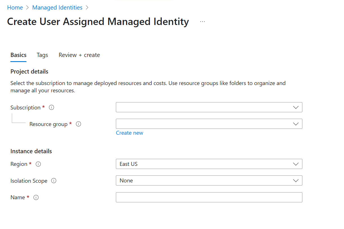Click the Region dropdown chevron arrow
This screenshot has width=344, height=229.
pos(296,164)
